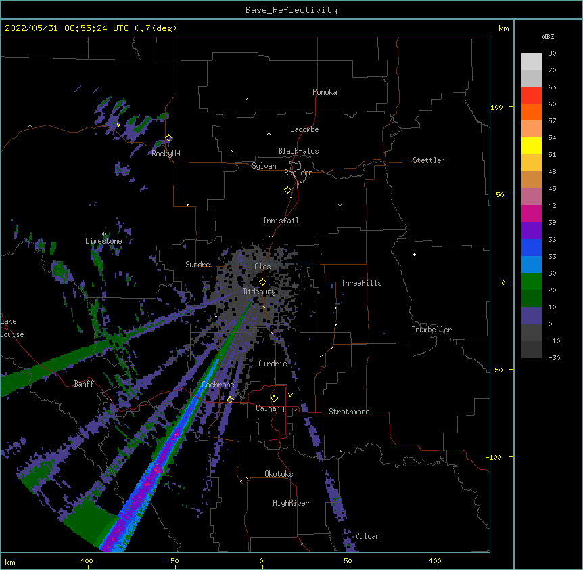The height and width of the screenshot is (570, 583).
Task: Pick the light gray legend swatch below 80
Action: 532,61
